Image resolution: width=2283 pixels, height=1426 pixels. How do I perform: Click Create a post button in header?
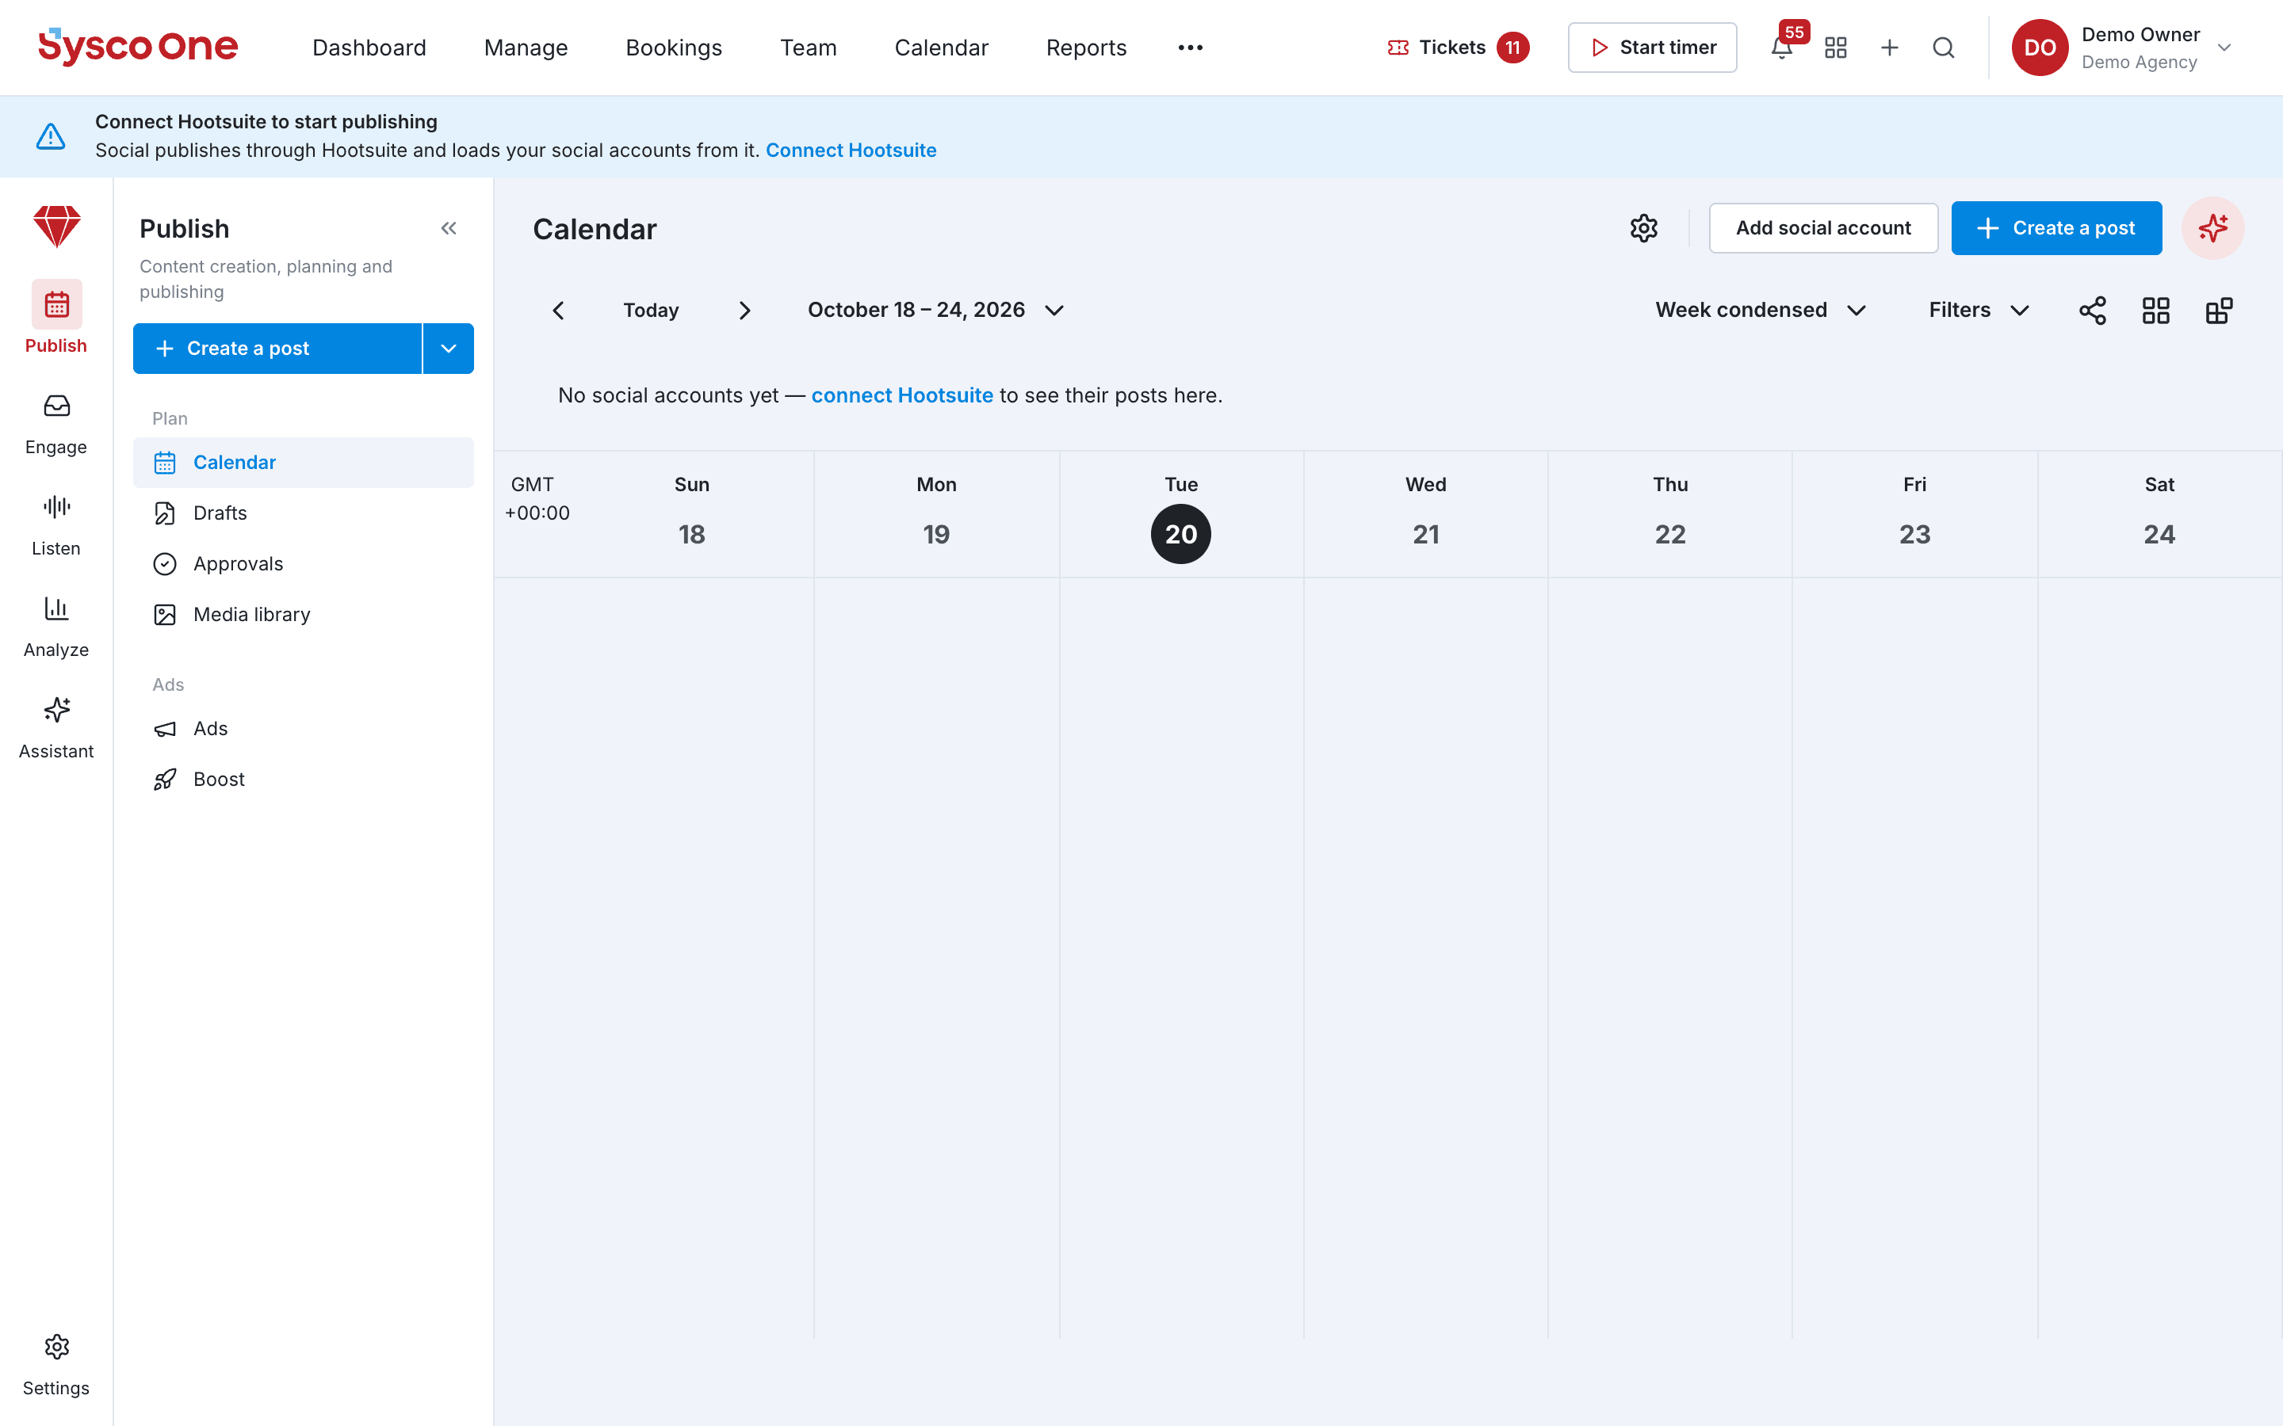2055,228
